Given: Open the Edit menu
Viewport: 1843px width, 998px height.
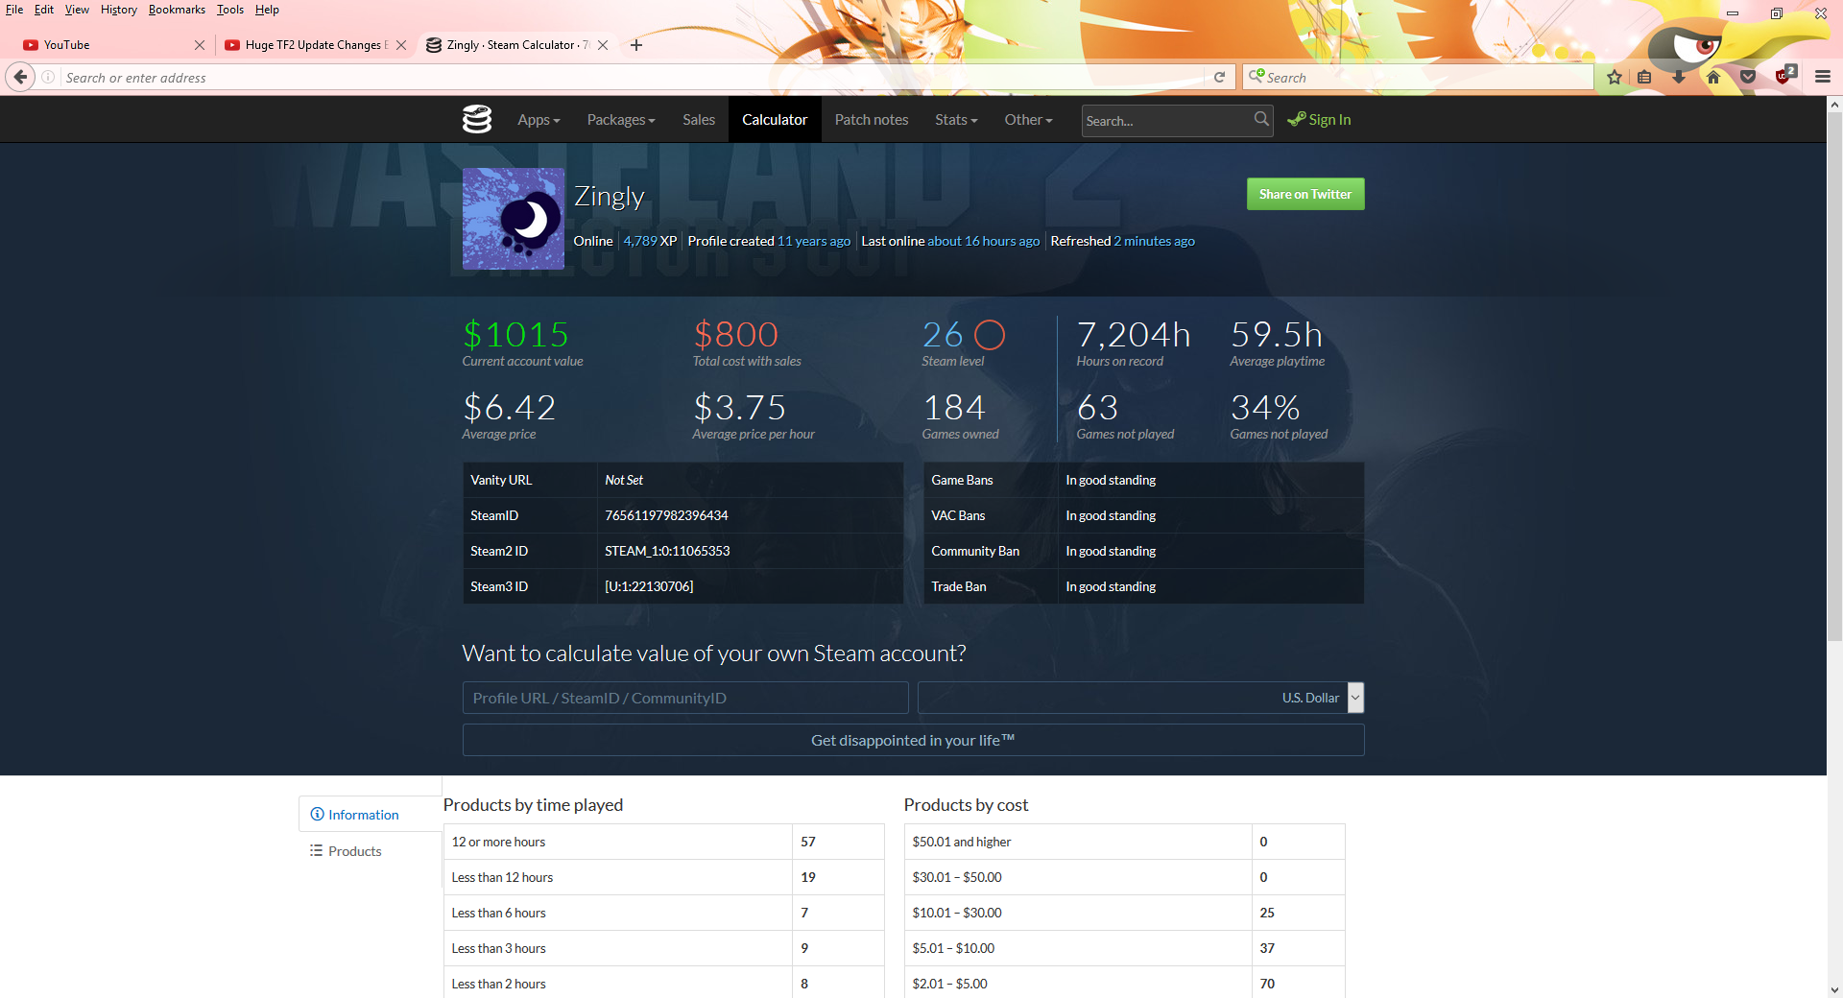Looking at the screenshot, I should [44, 10].
